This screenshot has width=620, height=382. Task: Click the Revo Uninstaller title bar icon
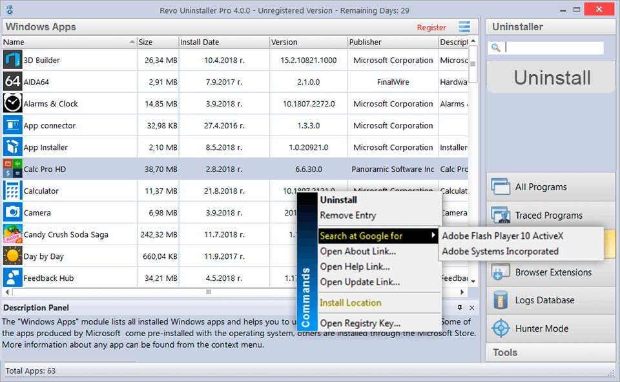[x=10, y=10]
